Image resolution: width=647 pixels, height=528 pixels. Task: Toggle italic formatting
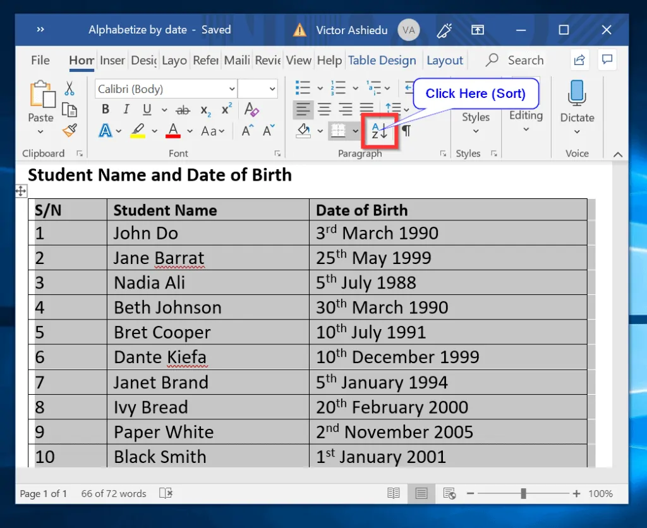click(x=126, y=109)
